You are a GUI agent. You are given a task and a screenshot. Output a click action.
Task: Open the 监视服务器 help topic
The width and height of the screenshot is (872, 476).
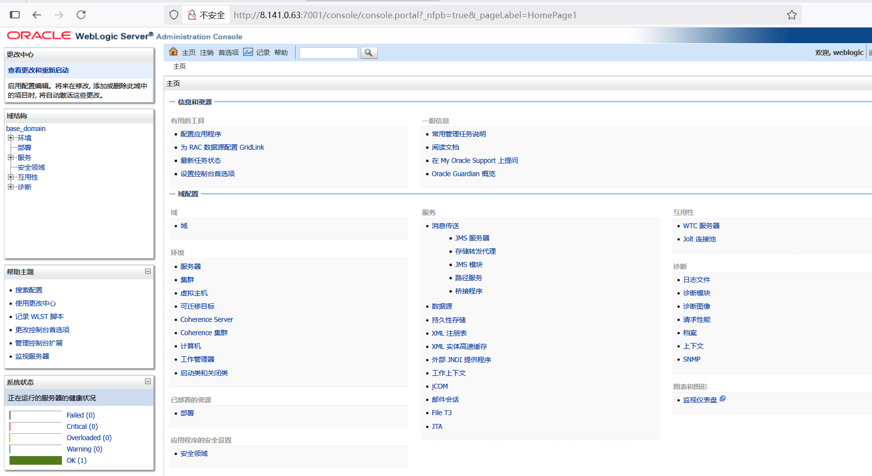[32, 356]
